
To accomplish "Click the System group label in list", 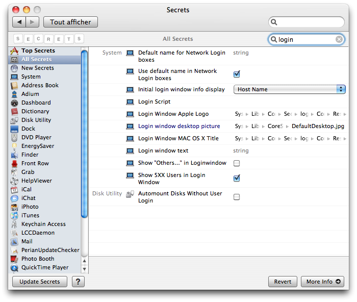I will click(x=112, y=53).
